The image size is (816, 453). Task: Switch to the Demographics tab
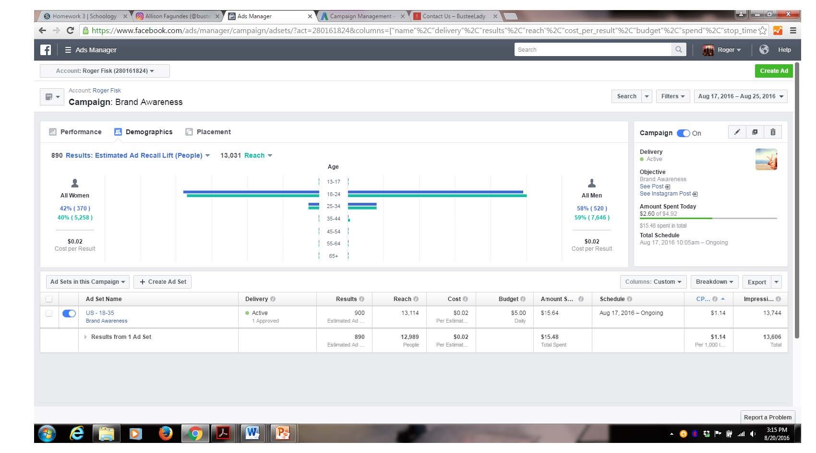coord(143,132)
